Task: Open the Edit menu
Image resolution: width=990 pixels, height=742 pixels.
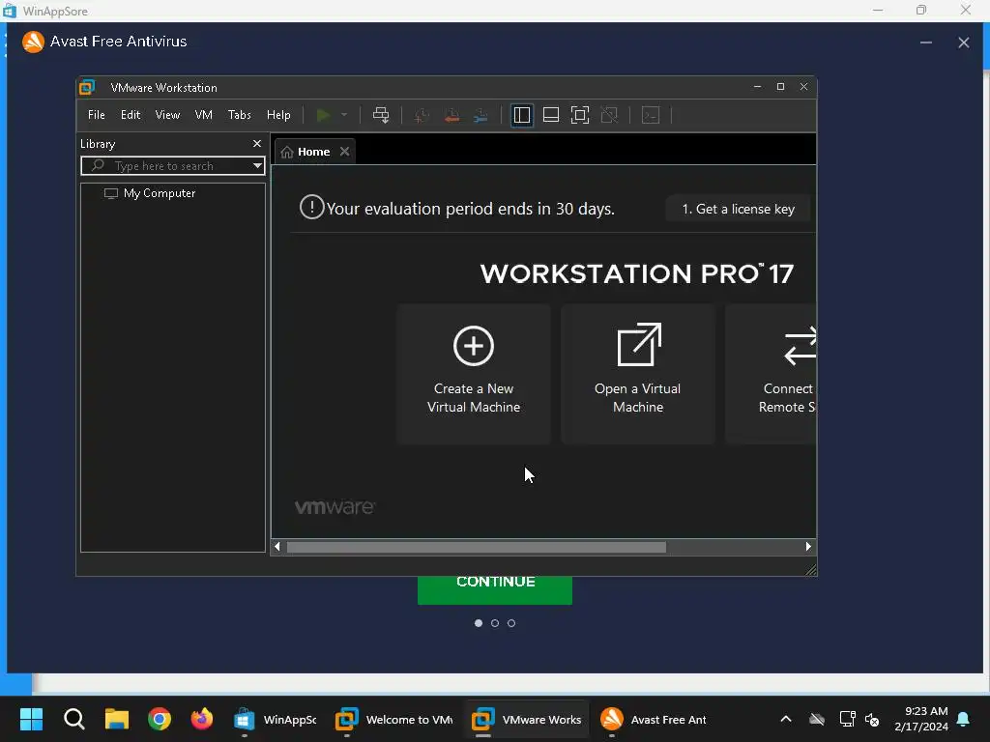Action: (x=131, y=115)
